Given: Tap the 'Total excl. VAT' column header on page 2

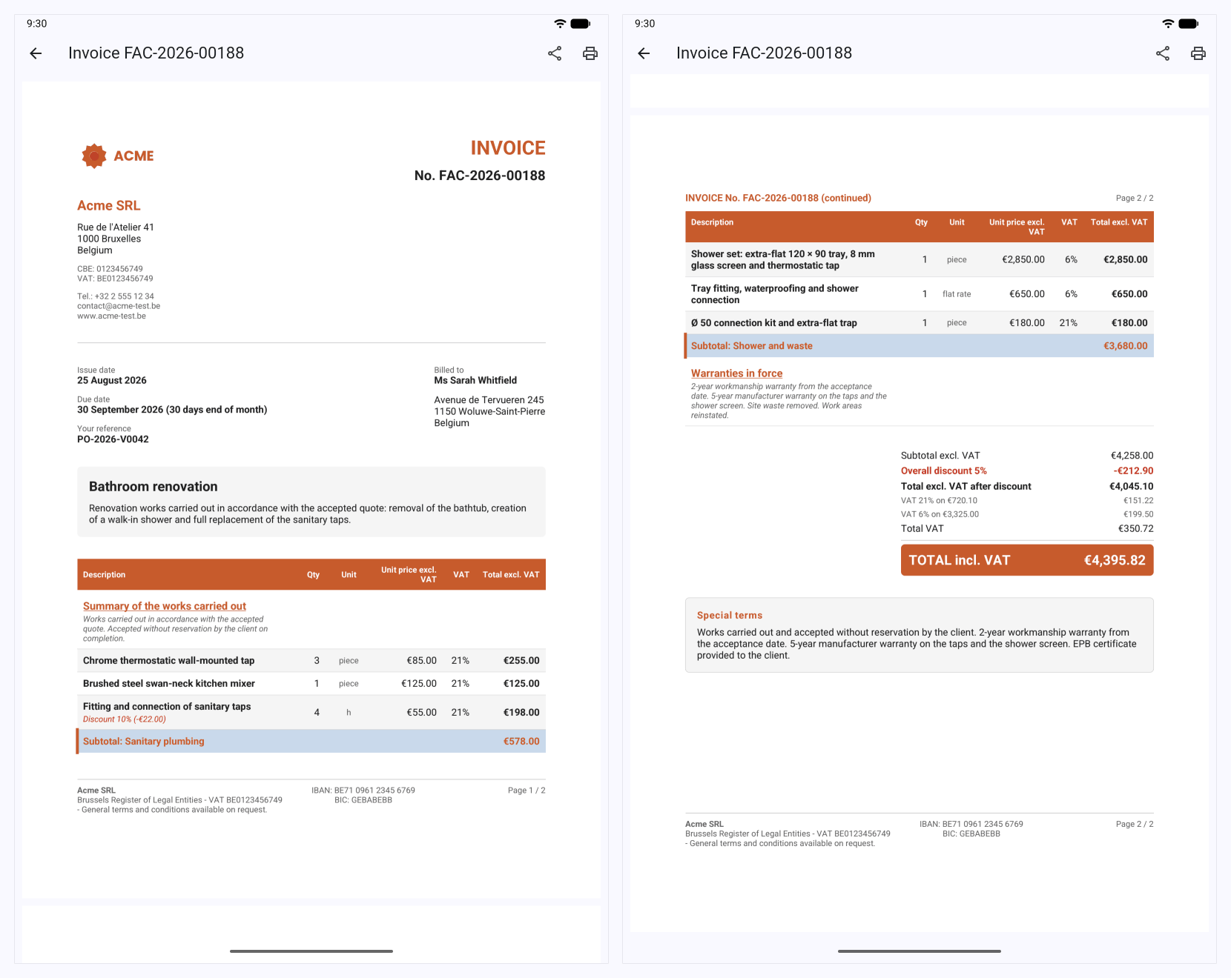Looking at the screenshot, I should 1119,222.
